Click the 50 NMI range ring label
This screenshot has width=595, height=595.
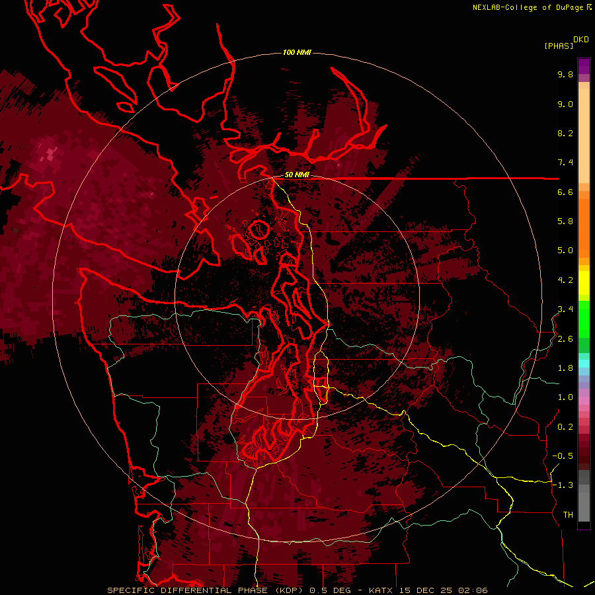tap(297, 175)
